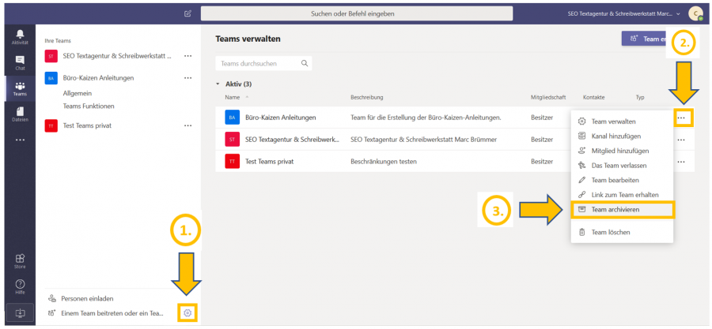The width and height of the screenshot is (712, 329).
Task: Click the 'Ihre Teams' label
Action: (58, 41)
